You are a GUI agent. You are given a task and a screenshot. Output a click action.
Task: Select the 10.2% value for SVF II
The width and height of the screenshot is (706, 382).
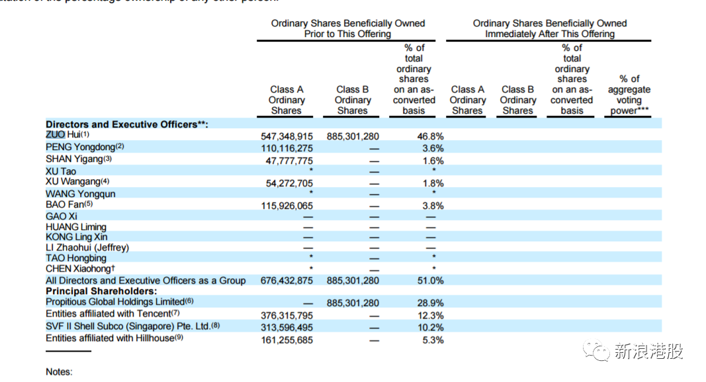[431, 328]
